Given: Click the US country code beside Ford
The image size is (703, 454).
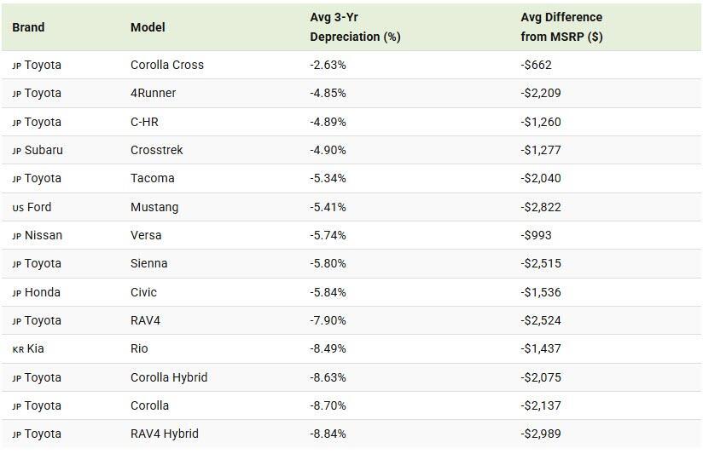Looking at the screenshot, I should pos(18,208).
